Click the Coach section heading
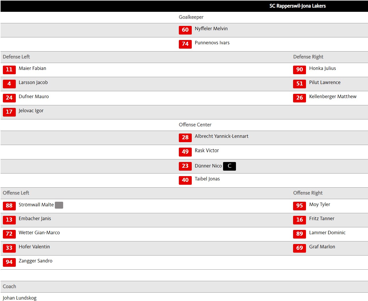The height and width of the screenshot is (301, 368). (9, 287)
